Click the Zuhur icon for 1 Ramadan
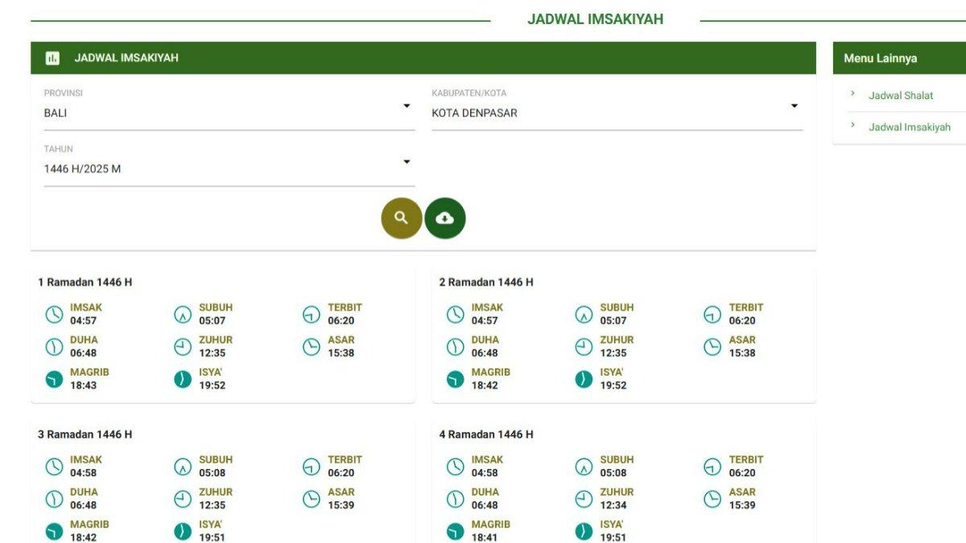The width and height of the screenshot is (966, 543). coord(183,347)
